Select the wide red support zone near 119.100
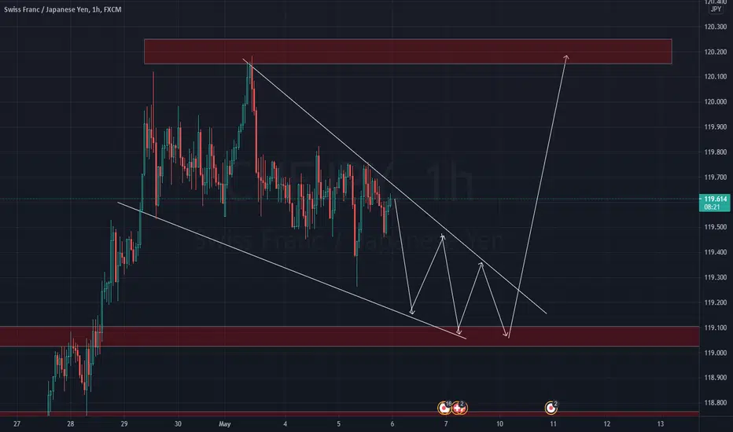The image size is (733, 432). (350, 336)
